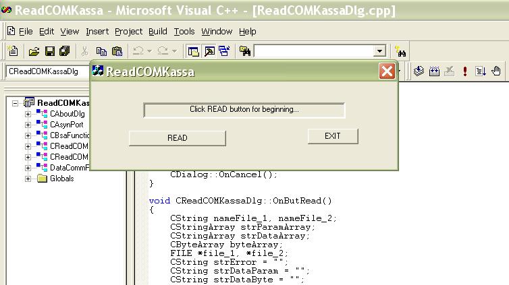Select the Globals folder item
The height and width of the screenshot is (285, 509).
pos(61,179)
